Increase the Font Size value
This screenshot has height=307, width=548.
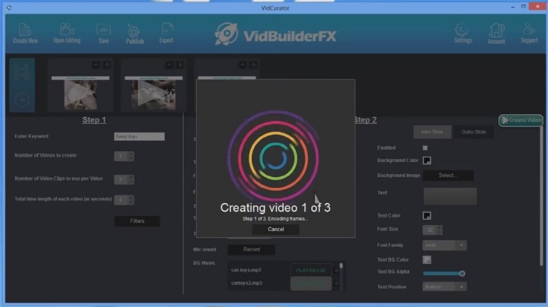[x=439, y=228]
